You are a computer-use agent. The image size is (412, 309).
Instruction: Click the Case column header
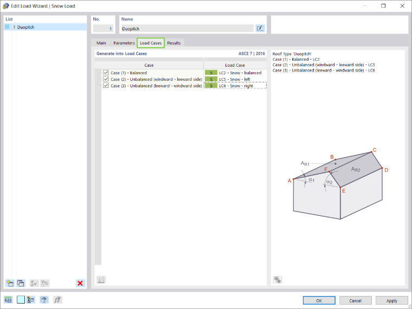click(x=149, y=65)
